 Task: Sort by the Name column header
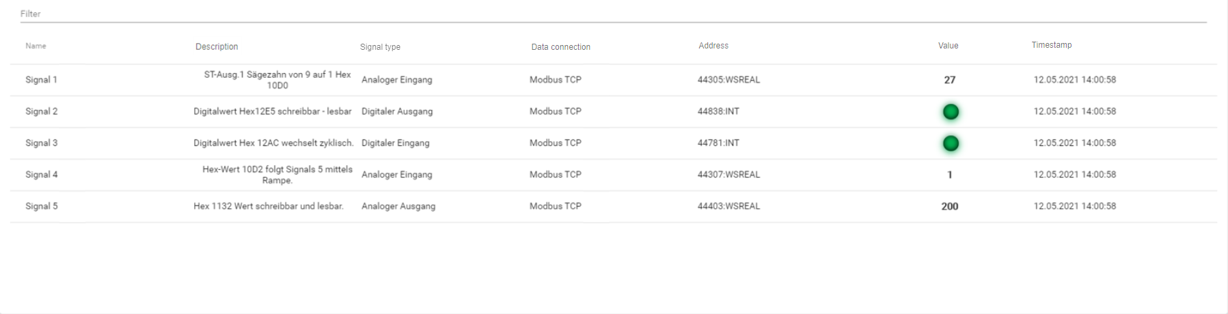tap(36, 46)
